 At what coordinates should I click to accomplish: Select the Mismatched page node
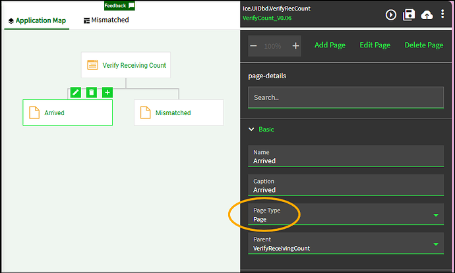179,112
